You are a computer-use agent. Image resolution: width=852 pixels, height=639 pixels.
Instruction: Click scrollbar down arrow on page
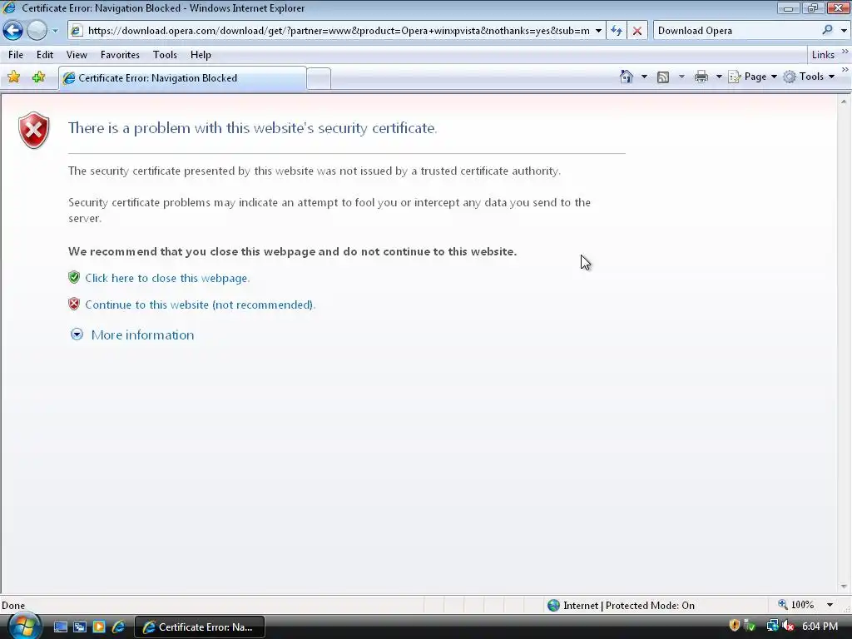click(x=844, y=587)
